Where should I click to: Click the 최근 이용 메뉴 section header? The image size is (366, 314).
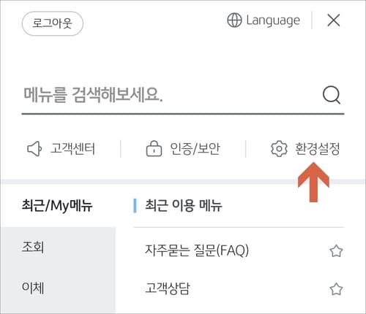coord(184,205)
